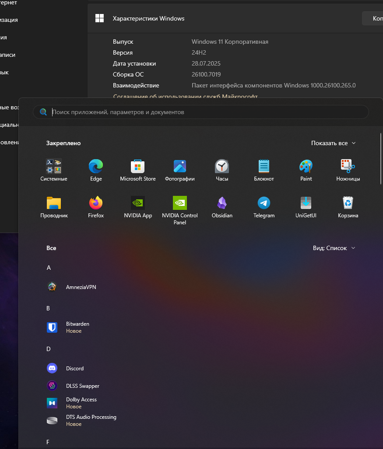Open the Фотографии app

[180, 170]
